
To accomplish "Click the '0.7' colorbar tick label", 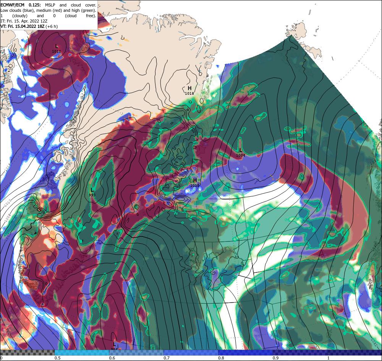I will (167, 358).
